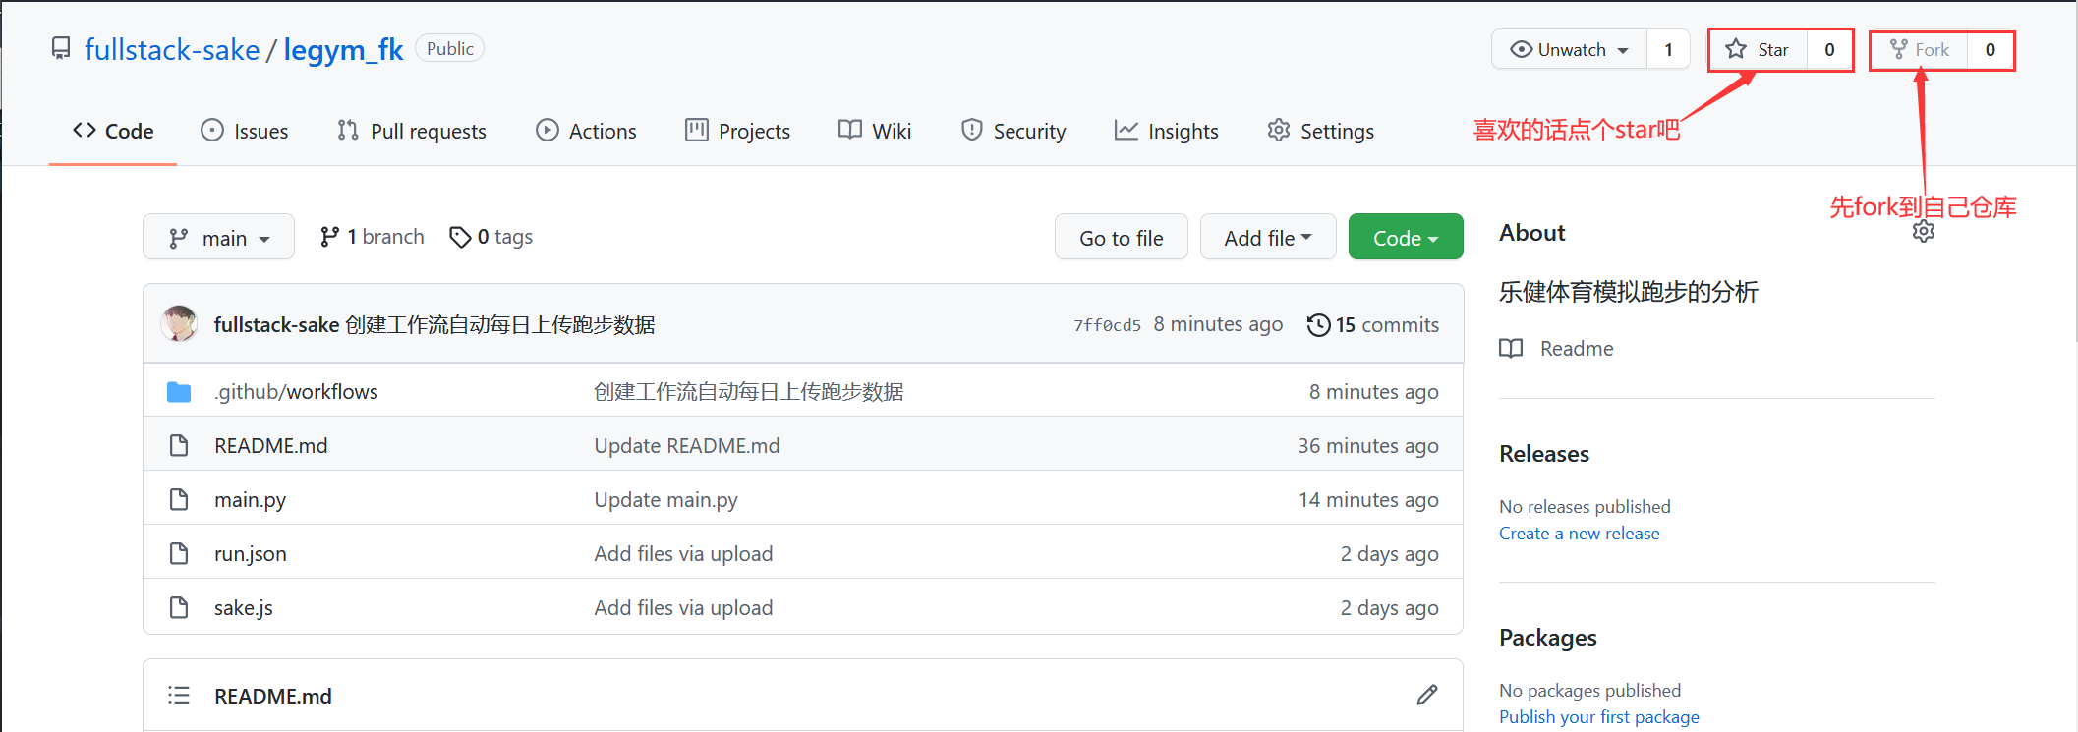Open the Projects tab
This screenshot has width=2078, height=732.
737,131
